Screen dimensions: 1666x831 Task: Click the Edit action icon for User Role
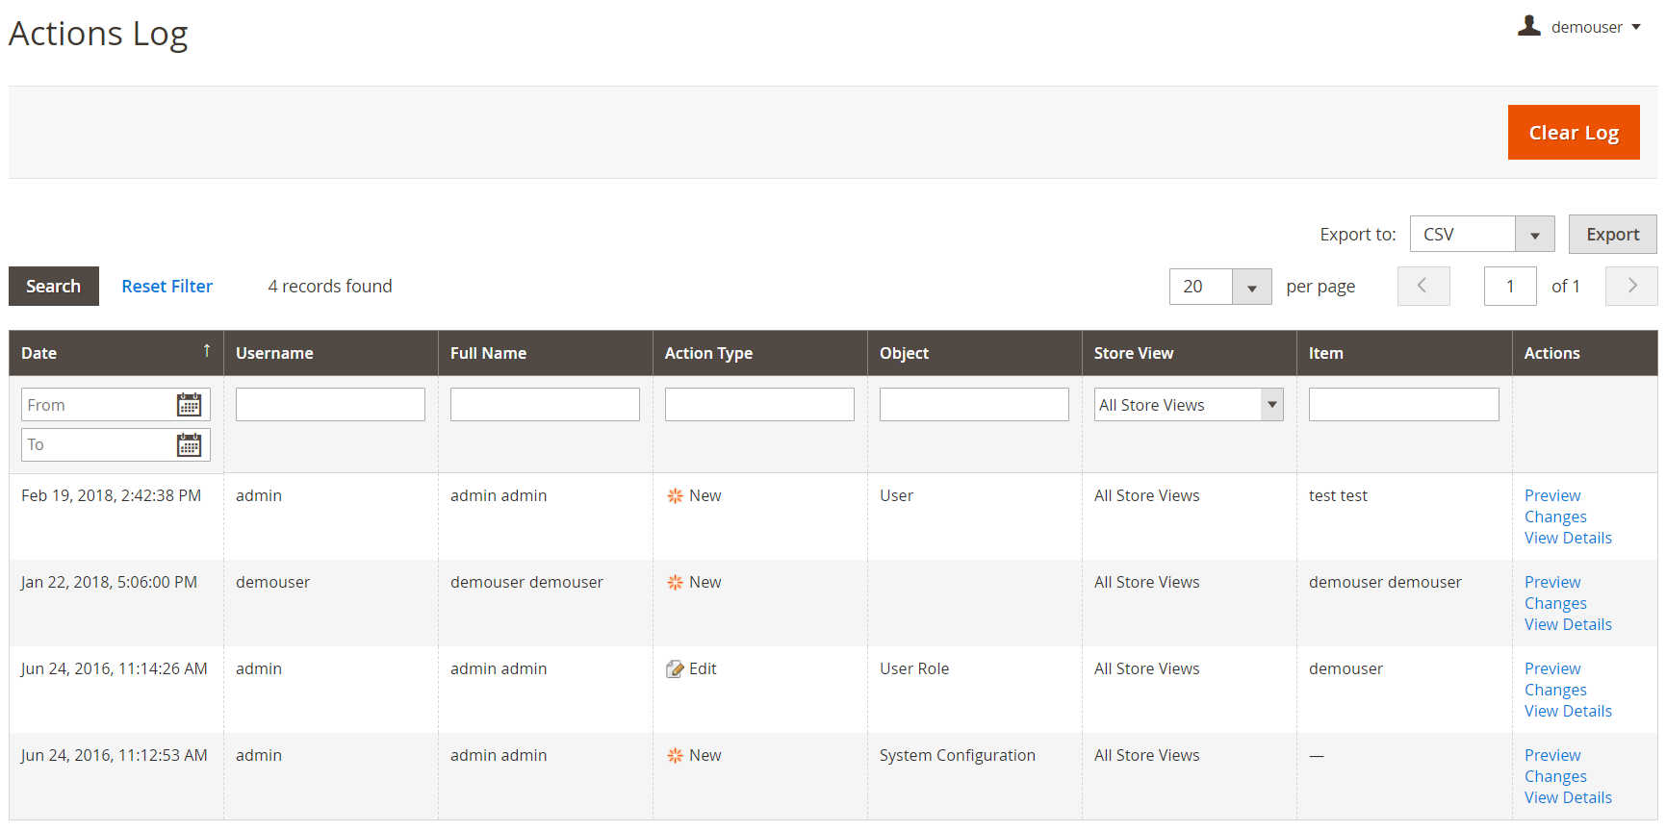[x=675, y=669]
